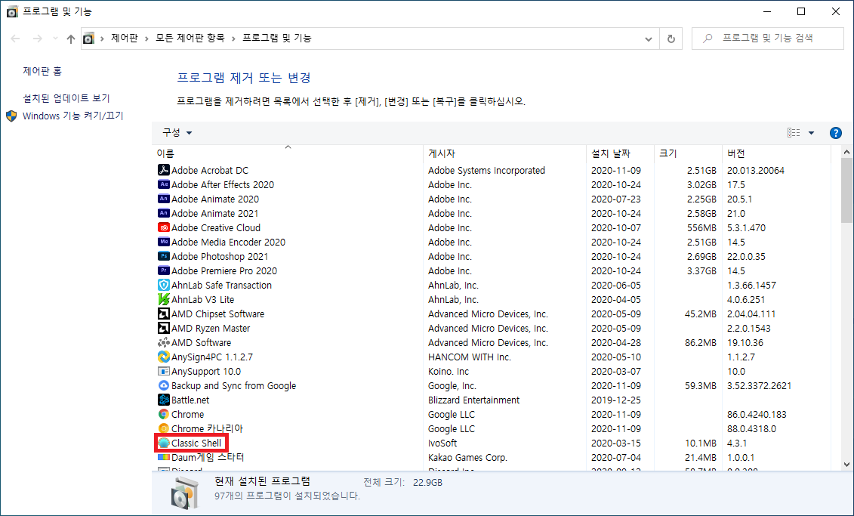
Task: Click the scrollbar up arrow
Action: pos(846,152)
